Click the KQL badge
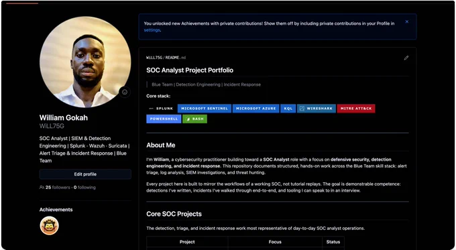 pos(288,109)
